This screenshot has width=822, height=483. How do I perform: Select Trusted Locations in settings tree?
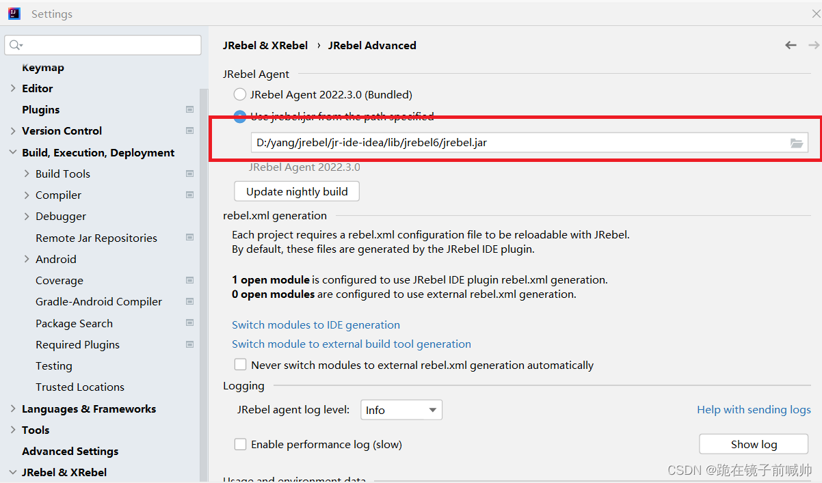click(80, 387)
